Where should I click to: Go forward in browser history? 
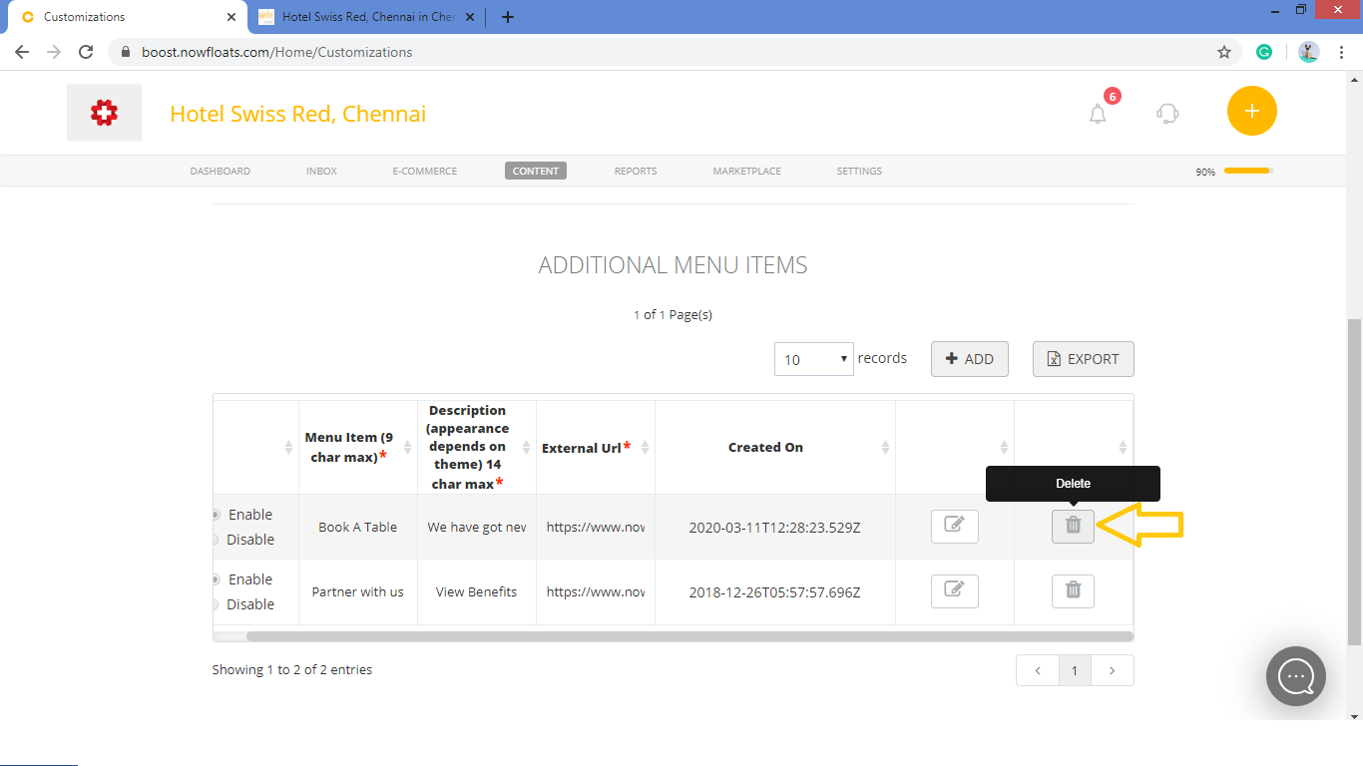point(54,52)
